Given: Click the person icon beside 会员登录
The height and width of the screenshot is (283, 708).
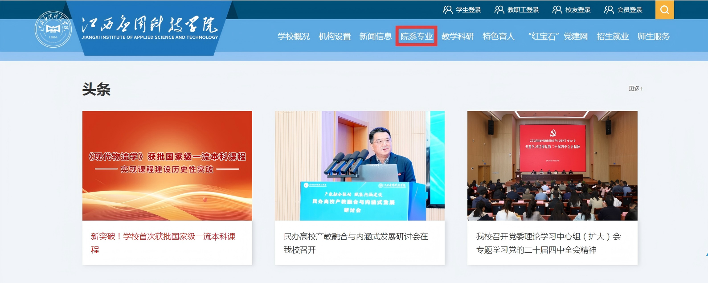Looking at the screenshot, I should click(609, 10).
